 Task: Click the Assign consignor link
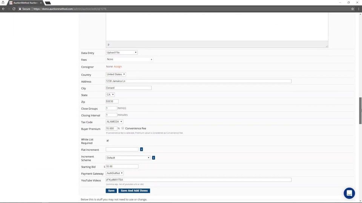click(x=118, y=67)
